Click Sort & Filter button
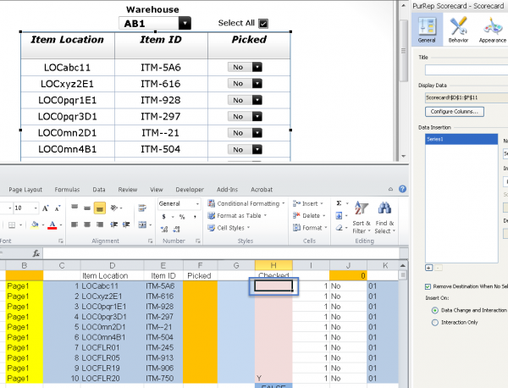The width and height of the screenshot is (508, 388). click(x=362, y=217)
